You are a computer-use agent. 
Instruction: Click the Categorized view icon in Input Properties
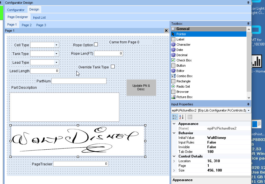[175, 117]
